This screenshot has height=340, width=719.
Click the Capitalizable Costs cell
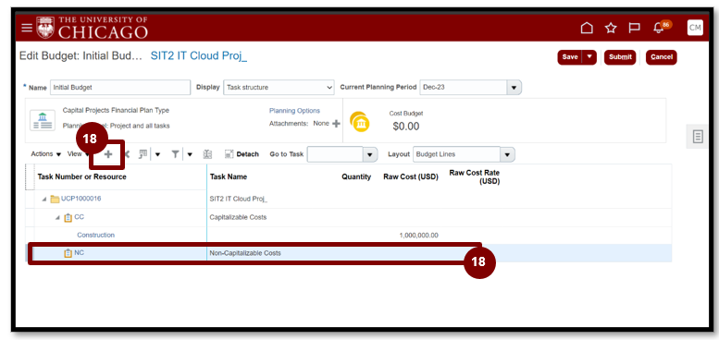[x=238, y=217]
